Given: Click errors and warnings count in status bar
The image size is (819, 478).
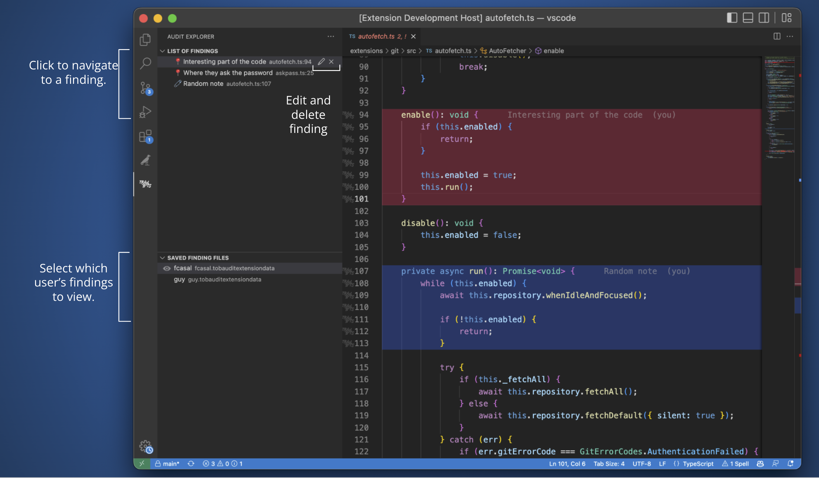Looking at the screenshot, I should (223, 464).
